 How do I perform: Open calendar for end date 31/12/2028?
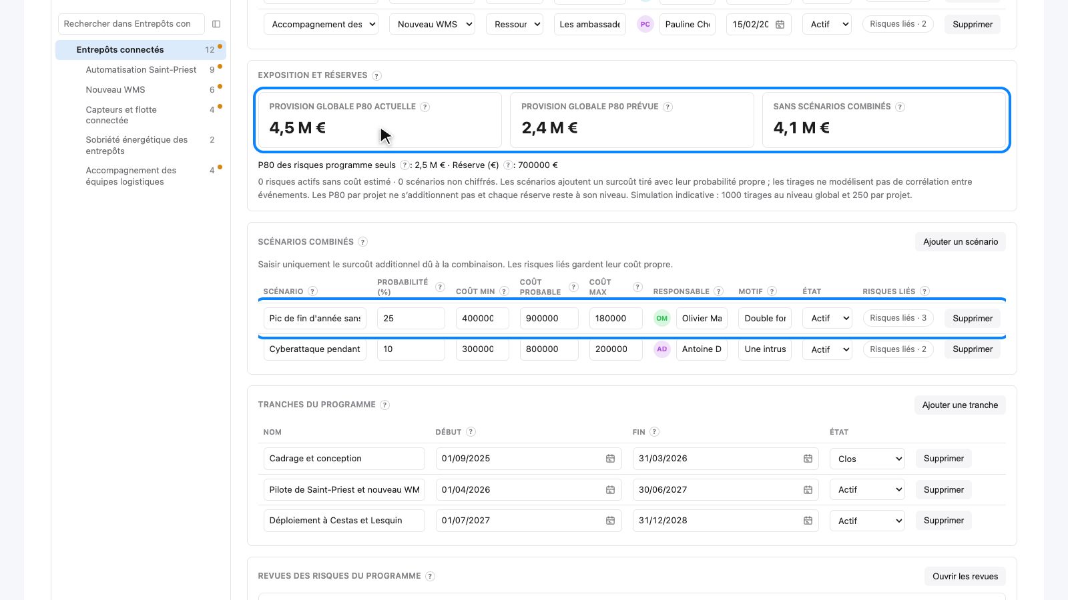[x=808, y=521]
